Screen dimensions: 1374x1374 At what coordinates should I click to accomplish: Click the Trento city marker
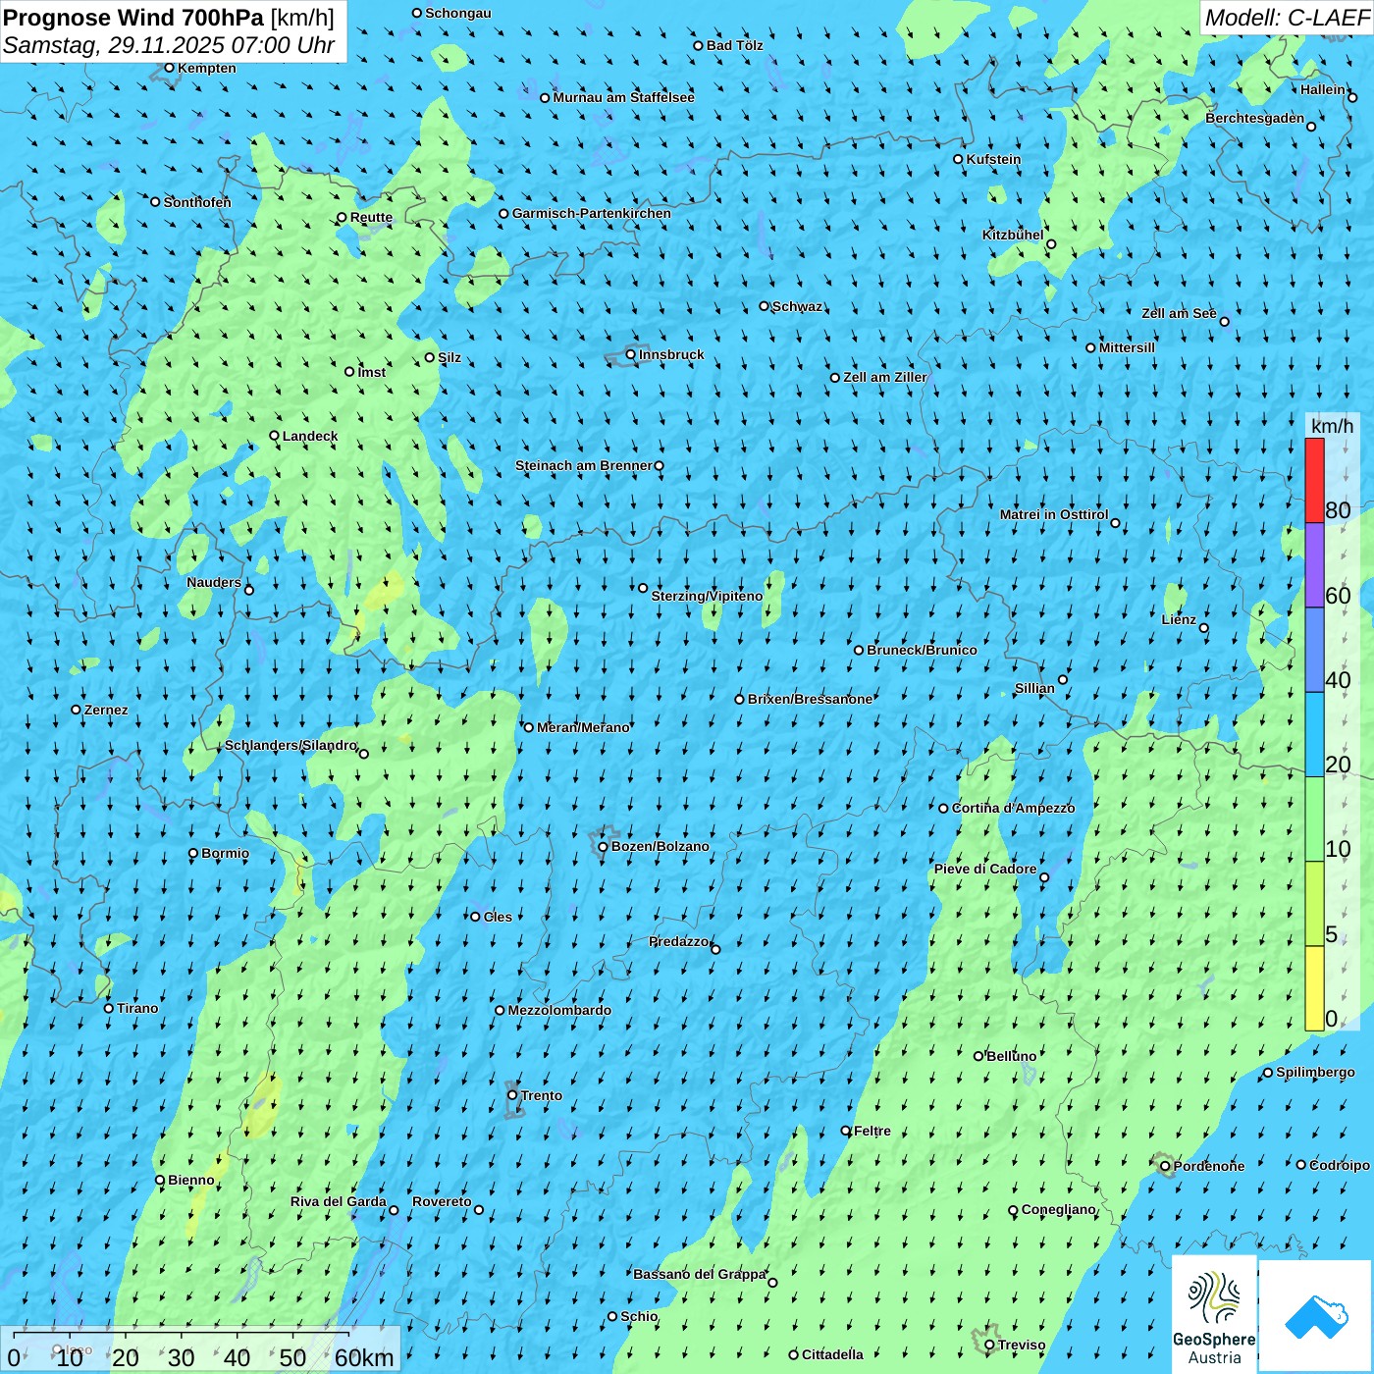pyautogui.click(x=512, y=1095)
